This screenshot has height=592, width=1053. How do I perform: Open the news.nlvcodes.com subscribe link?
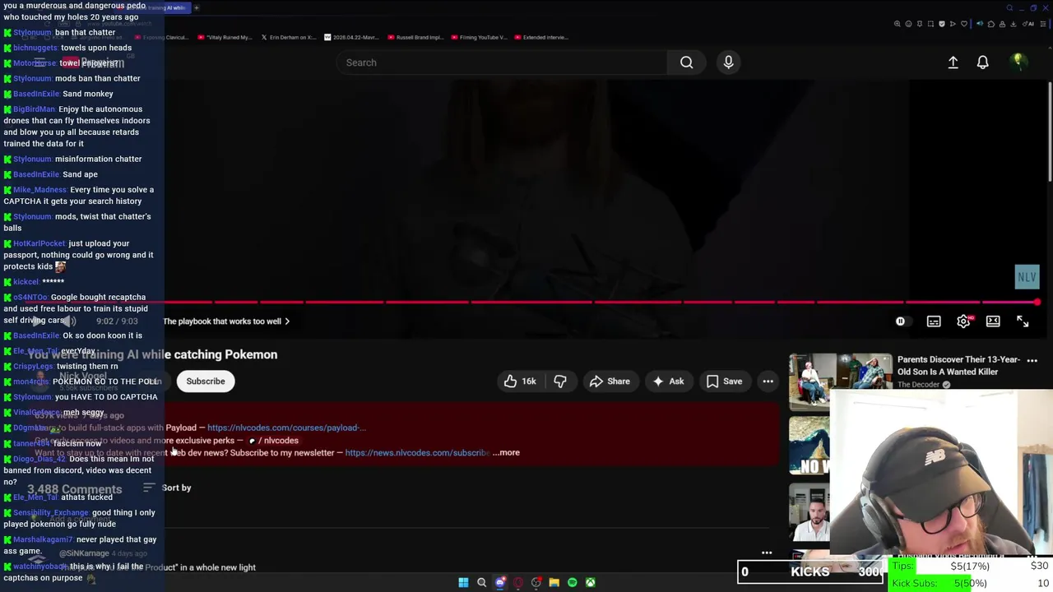pos(417,452)
